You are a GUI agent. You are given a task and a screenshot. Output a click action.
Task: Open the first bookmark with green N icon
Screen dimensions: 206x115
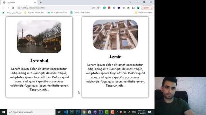click(12, 13)
